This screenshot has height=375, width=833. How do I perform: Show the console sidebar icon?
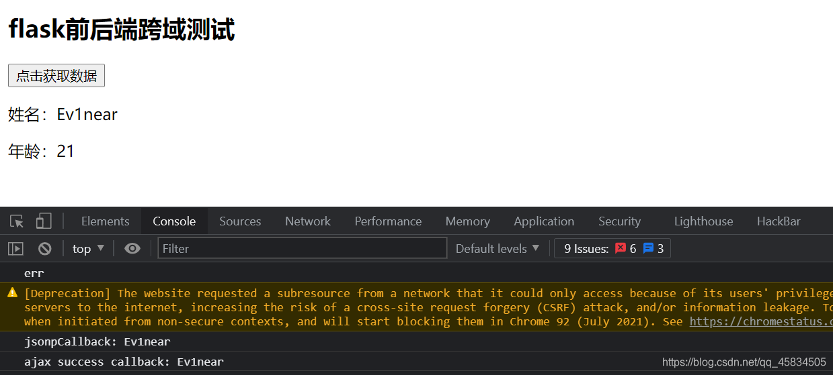pos(15,249)
